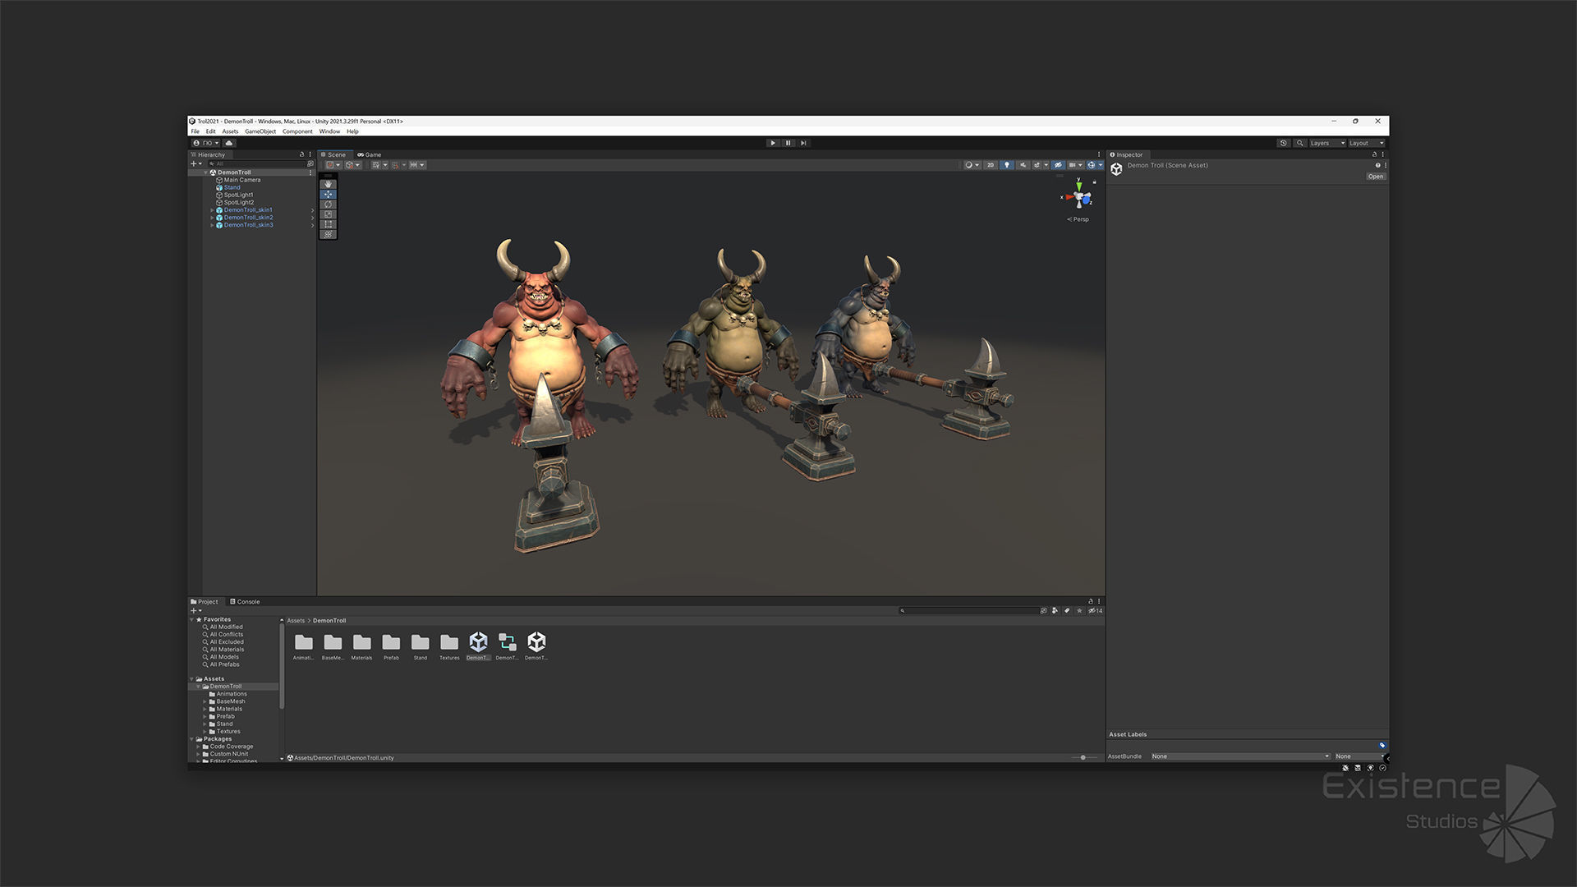Toggle hidden packages visibility count
Screen dimensions: 1577x887
[1096, 610]
